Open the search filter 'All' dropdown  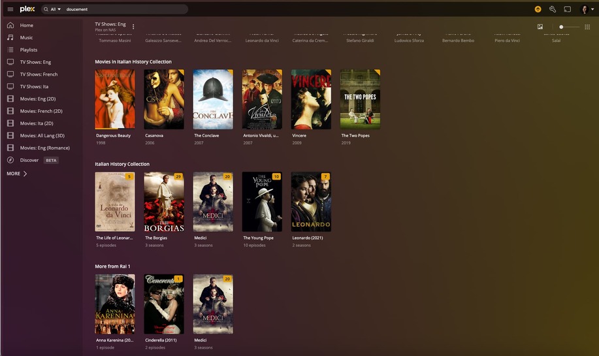(56, 9)
